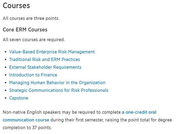The image size is (176, 134).
Task: Open the Introduction to Finance link
Action: [x=33, y=75]
